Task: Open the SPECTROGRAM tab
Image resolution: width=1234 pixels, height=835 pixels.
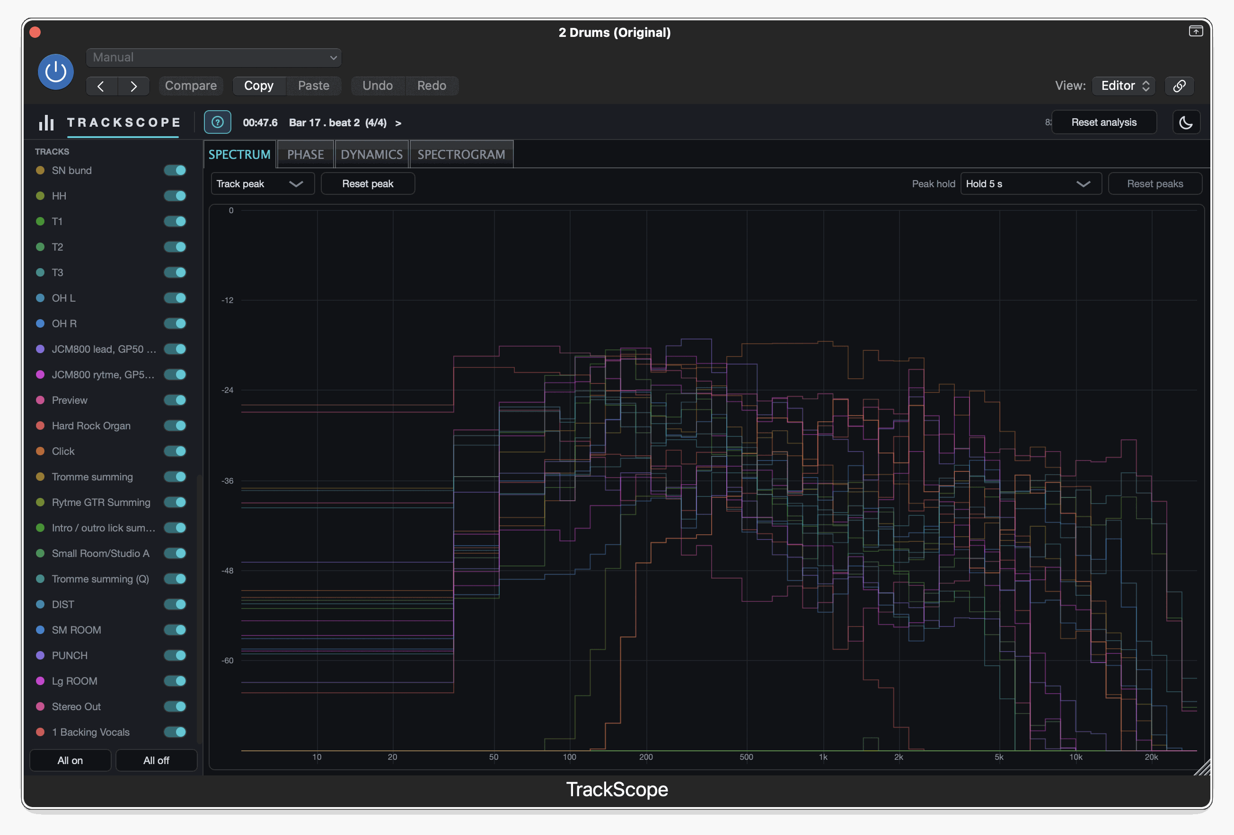Action: click(461, 154)
